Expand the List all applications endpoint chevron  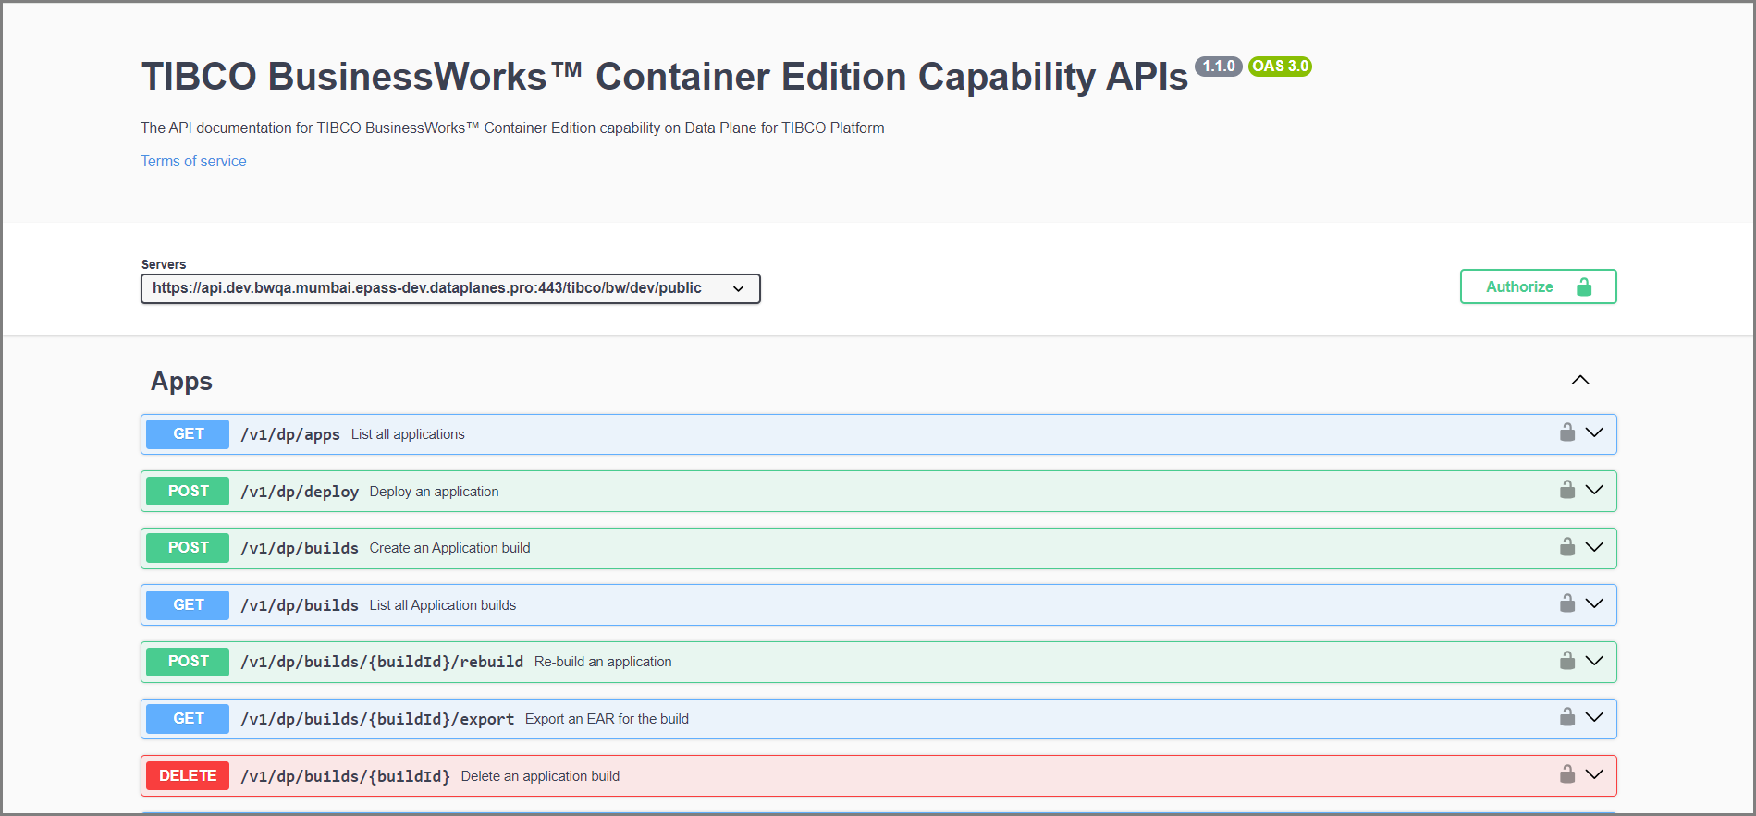[x=1594, y=432]
